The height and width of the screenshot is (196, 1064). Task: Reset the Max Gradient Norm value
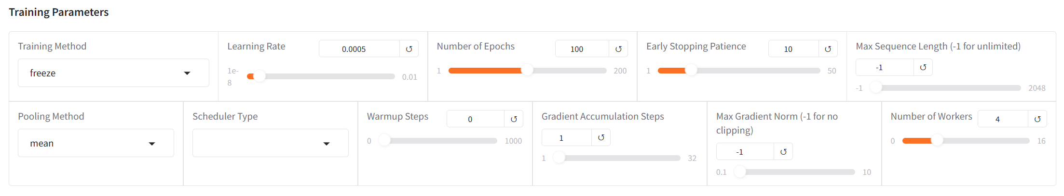coord(783,152)
